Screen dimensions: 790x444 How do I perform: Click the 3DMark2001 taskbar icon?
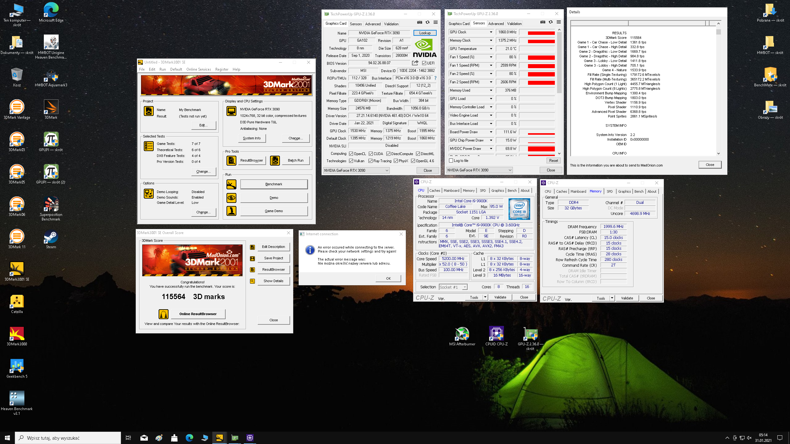pyautogui.click(x=219, y=438)
